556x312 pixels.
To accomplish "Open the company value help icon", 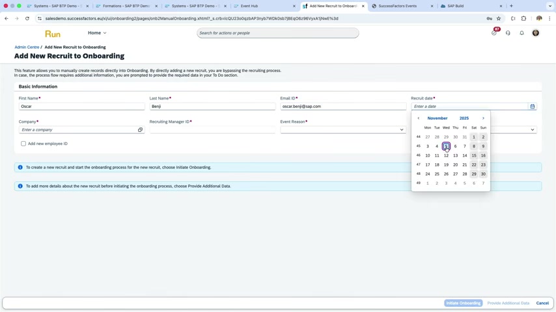I will tap(140, 129).
